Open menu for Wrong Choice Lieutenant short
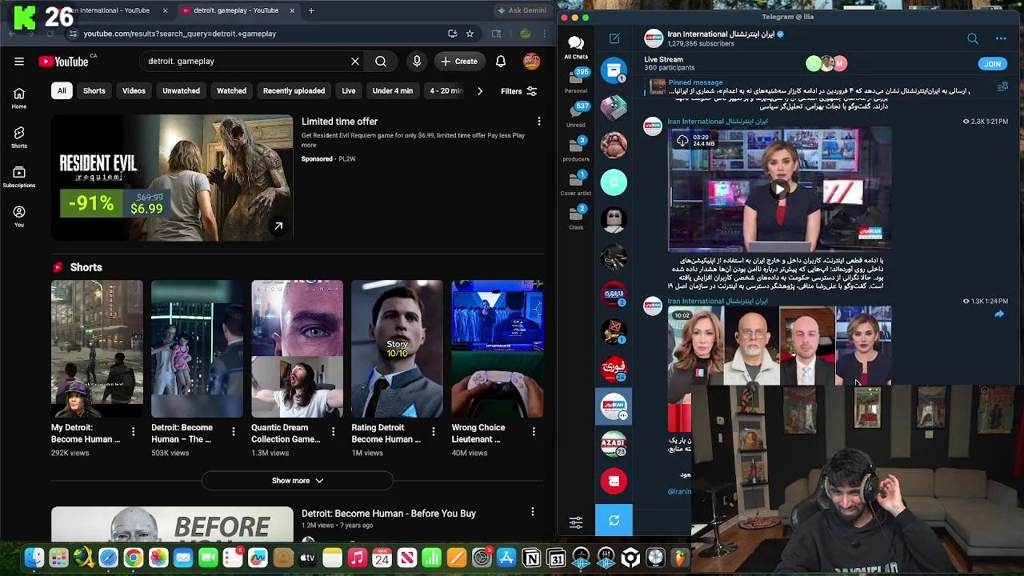Image resolution: width=1024 pixels, height=576 pixels. tap(534, 432)
